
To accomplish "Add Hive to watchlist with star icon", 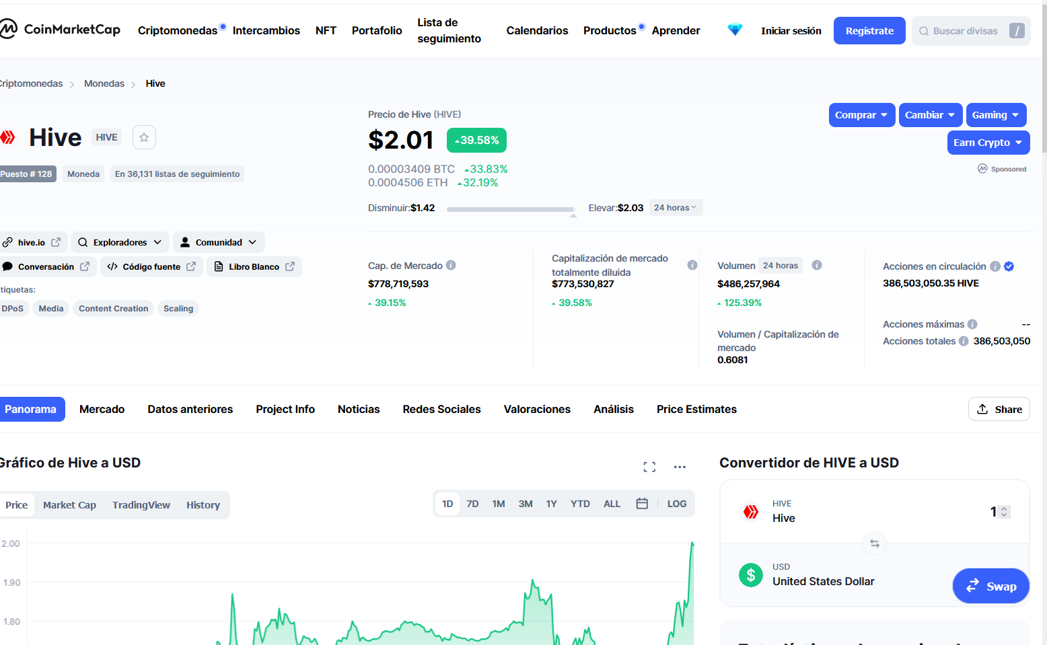I will [144, 137].
